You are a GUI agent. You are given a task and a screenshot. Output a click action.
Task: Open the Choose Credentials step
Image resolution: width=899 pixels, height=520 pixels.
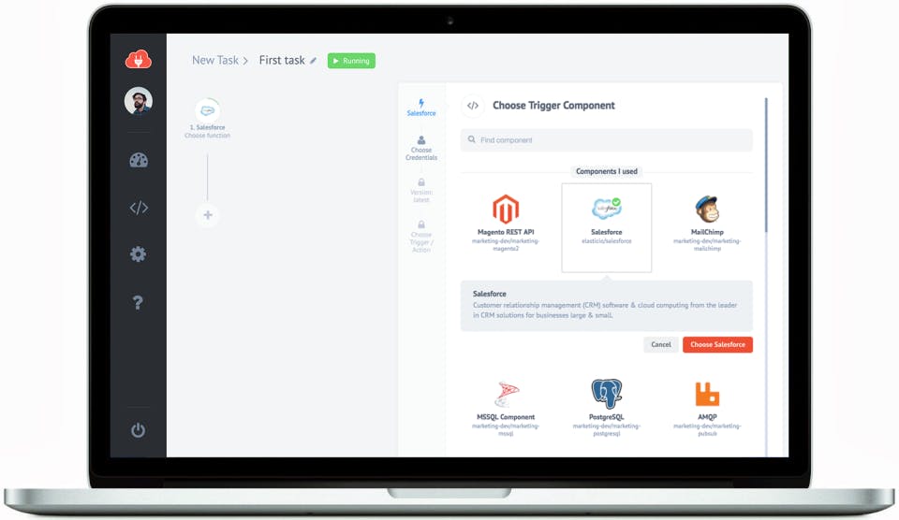pyautogui.click(x=421, y=149)
